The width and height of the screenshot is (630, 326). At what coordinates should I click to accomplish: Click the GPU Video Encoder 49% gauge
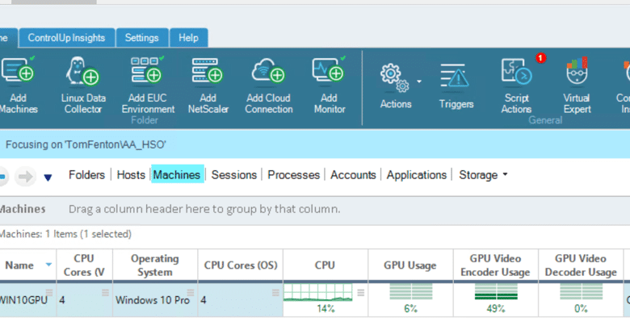click(x=496, y=292)
